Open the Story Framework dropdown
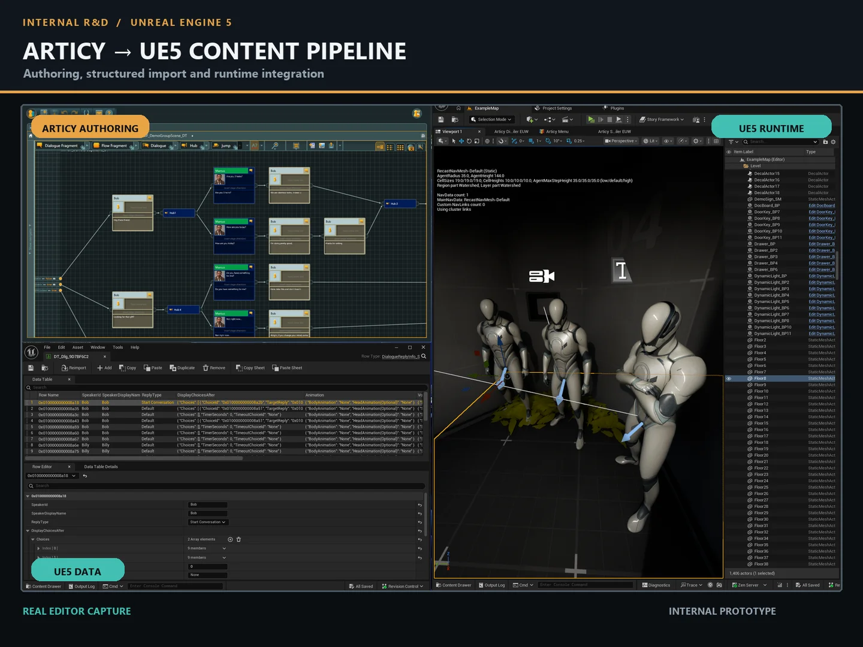863x647 pixels. coord(662,120)
